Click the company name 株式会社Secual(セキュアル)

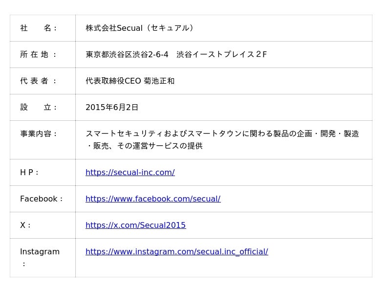[140, 28]
